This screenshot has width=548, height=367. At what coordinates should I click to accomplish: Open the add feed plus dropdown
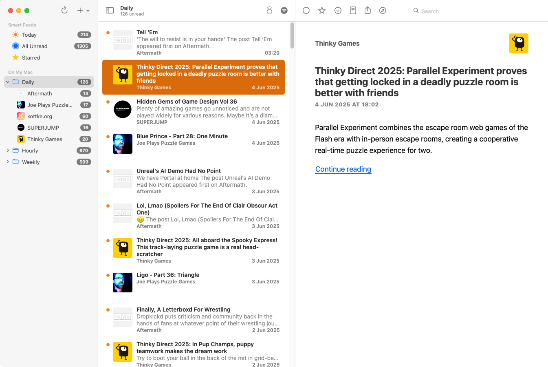click(83, 11)
